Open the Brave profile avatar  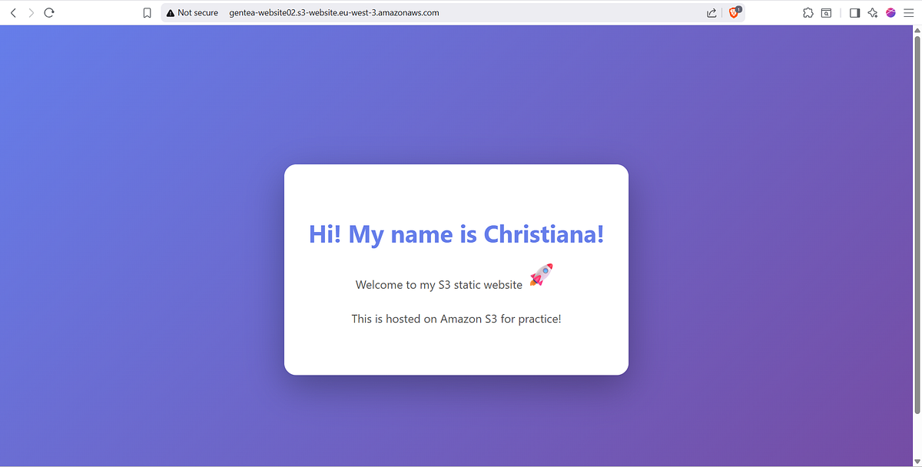pyautogui.click(x=891, y=12)
